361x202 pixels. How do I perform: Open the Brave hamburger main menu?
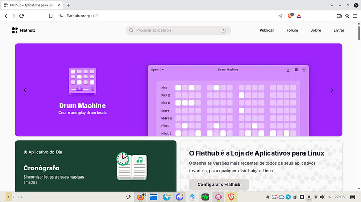[x=355, y=16]
